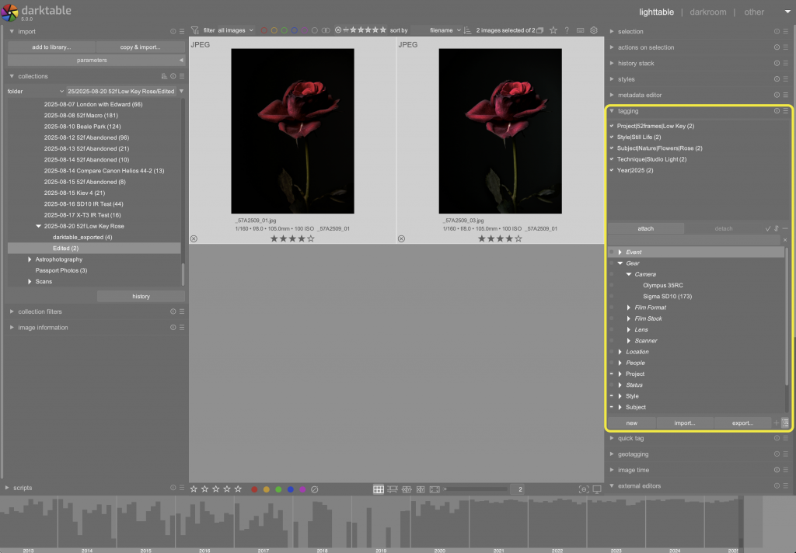Open global preferences gear icon

[x=594, y=30]
